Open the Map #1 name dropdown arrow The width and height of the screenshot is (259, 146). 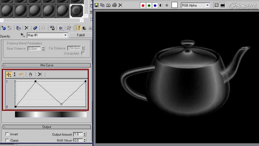65,35
